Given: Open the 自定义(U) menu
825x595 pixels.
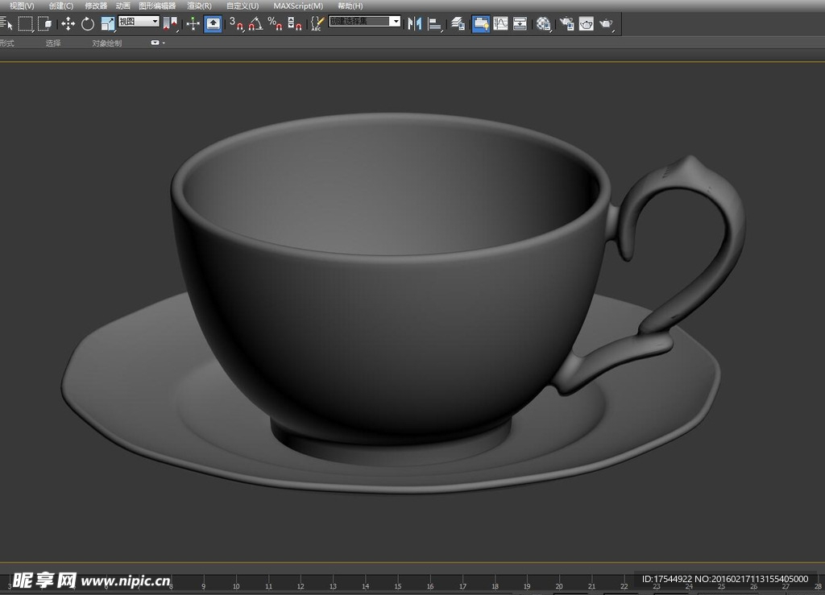Looking at the screenshot, I should [243, 6].
